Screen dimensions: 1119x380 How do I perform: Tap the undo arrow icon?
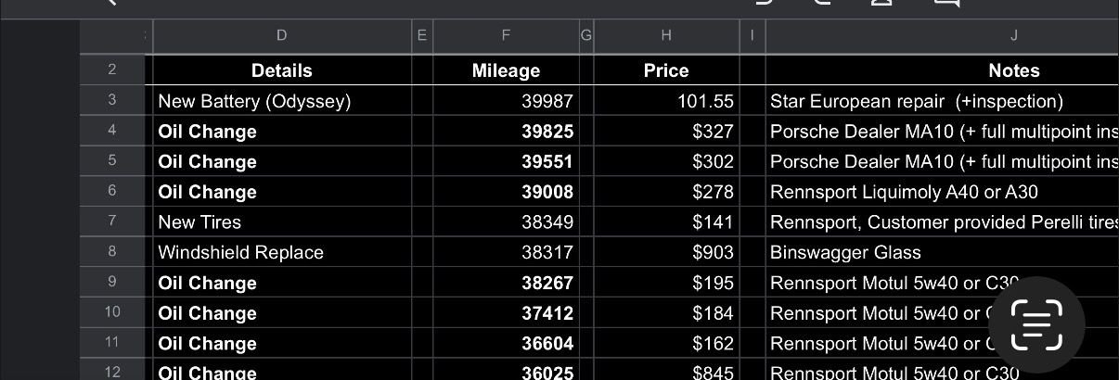pyautogui.click(x=763, y=3)
